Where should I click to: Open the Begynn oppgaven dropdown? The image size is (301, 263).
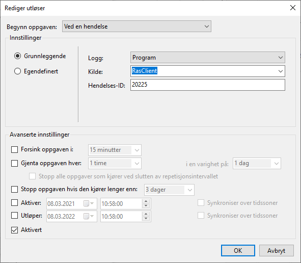tap(136, 27)
